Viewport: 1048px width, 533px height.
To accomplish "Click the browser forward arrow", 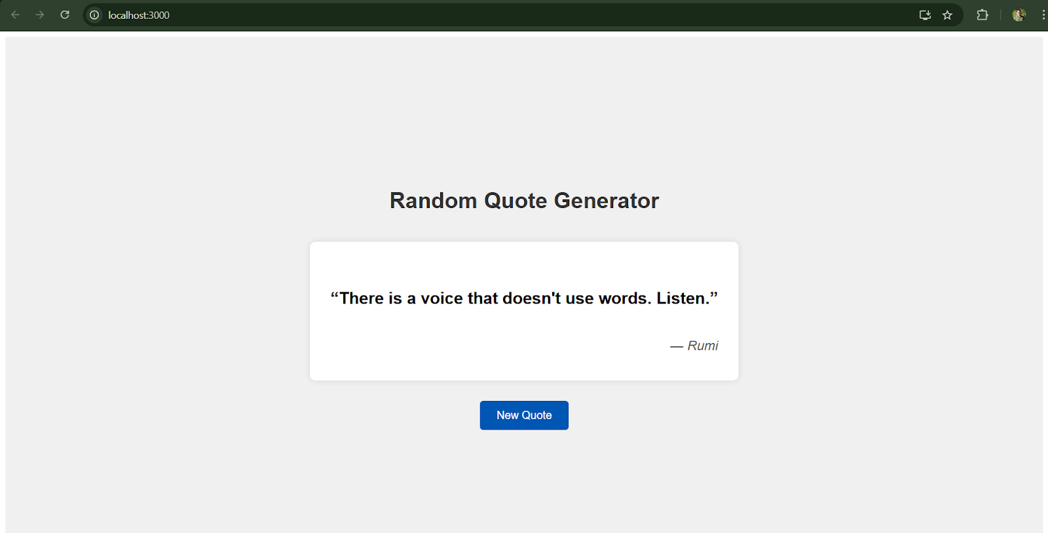I will pyautogui.click(x=40, y=15).
